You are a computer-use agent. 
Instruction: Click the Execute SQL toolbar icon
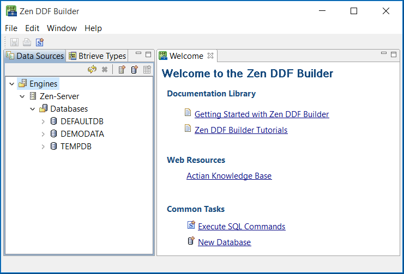(x=40, y=42)
